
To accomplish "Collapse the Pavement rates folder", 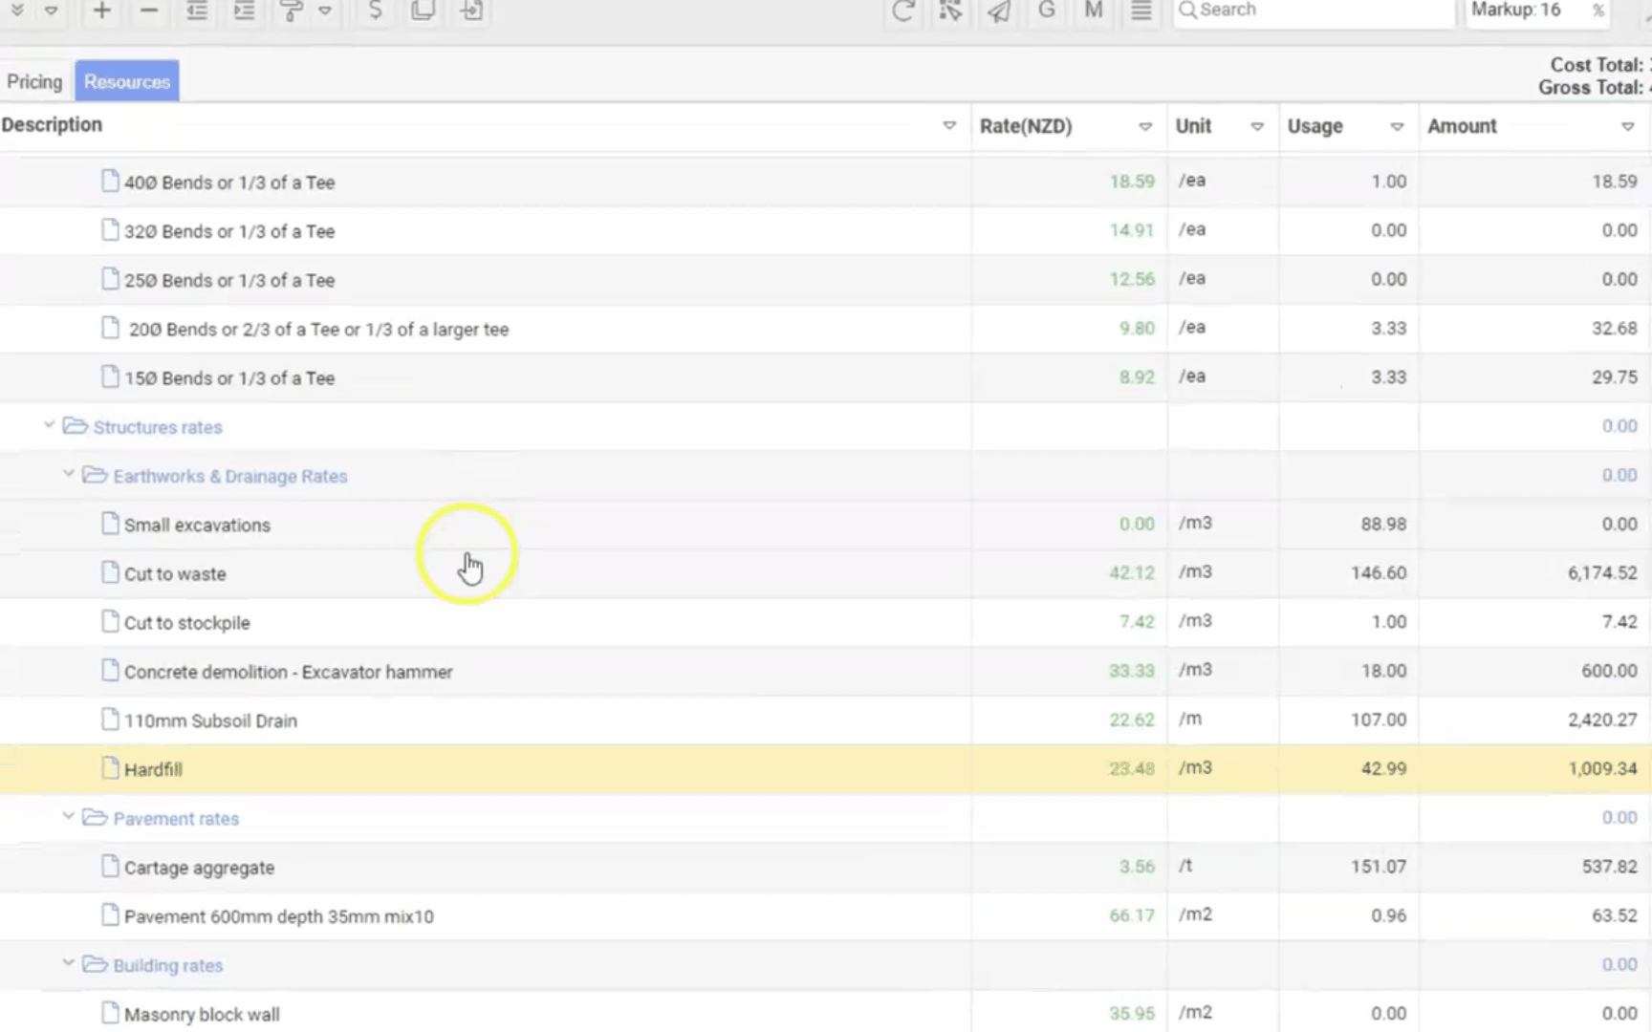I will (x=68, y=816).
